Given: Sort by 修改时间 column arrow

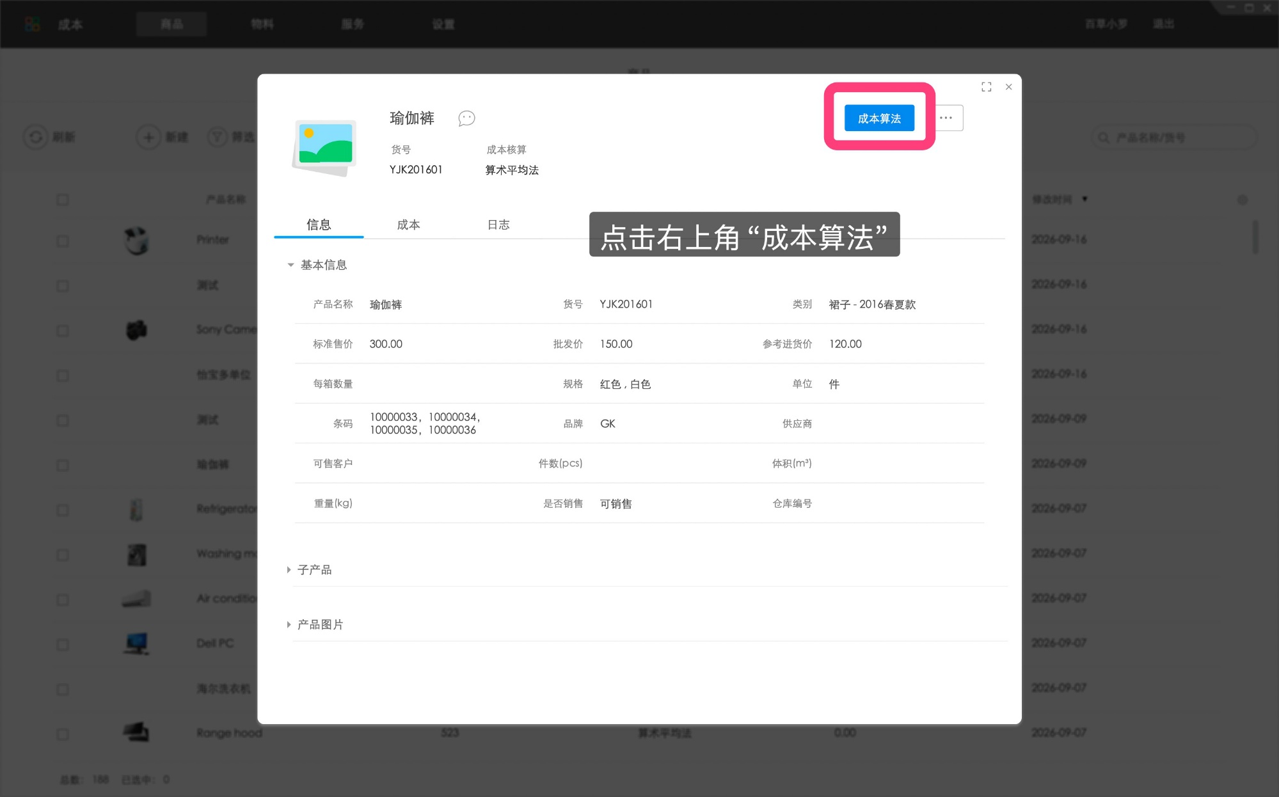Looking at the screenshot, I should point(1084,199).
